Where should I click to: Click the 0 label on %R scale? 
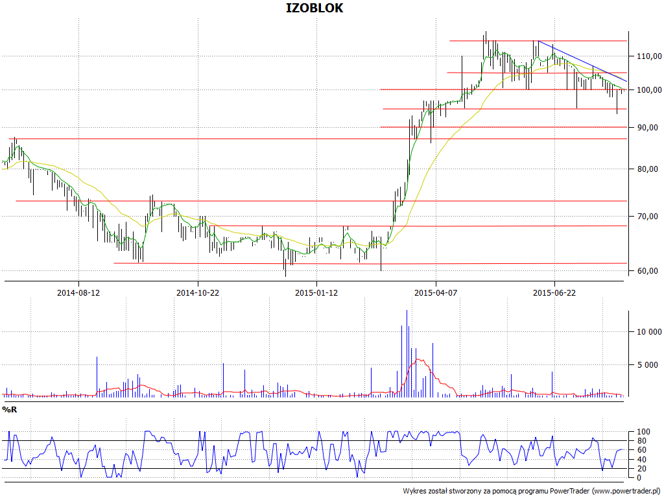639,478
